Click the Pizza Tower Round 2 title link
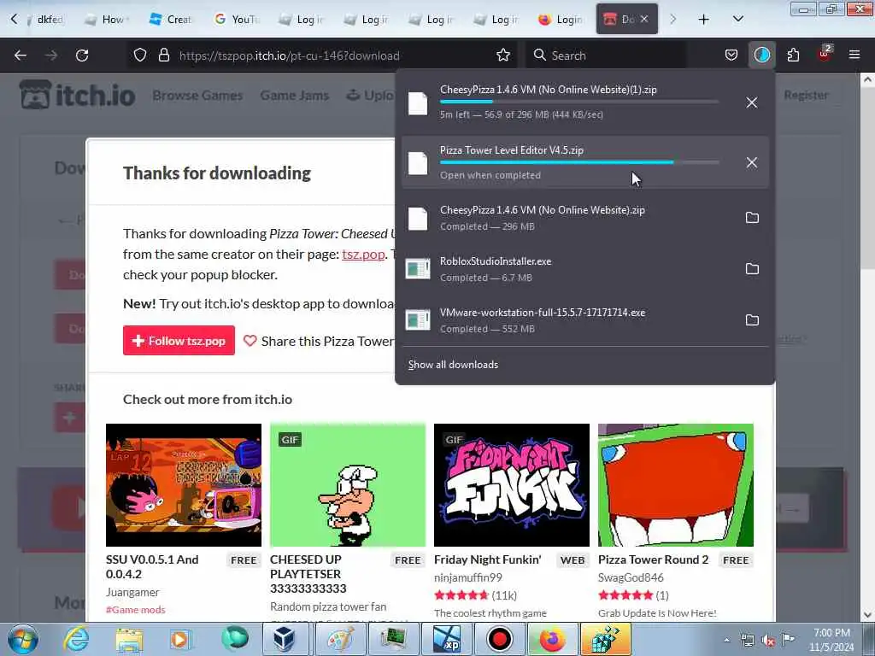This screenshot has width=875, height=656. point(653,559)
